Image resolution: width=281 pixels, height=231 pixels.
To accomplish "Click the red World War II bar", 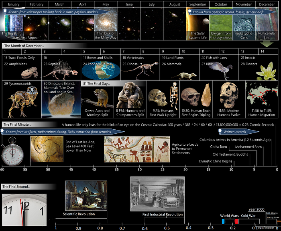I will (236, 221).
